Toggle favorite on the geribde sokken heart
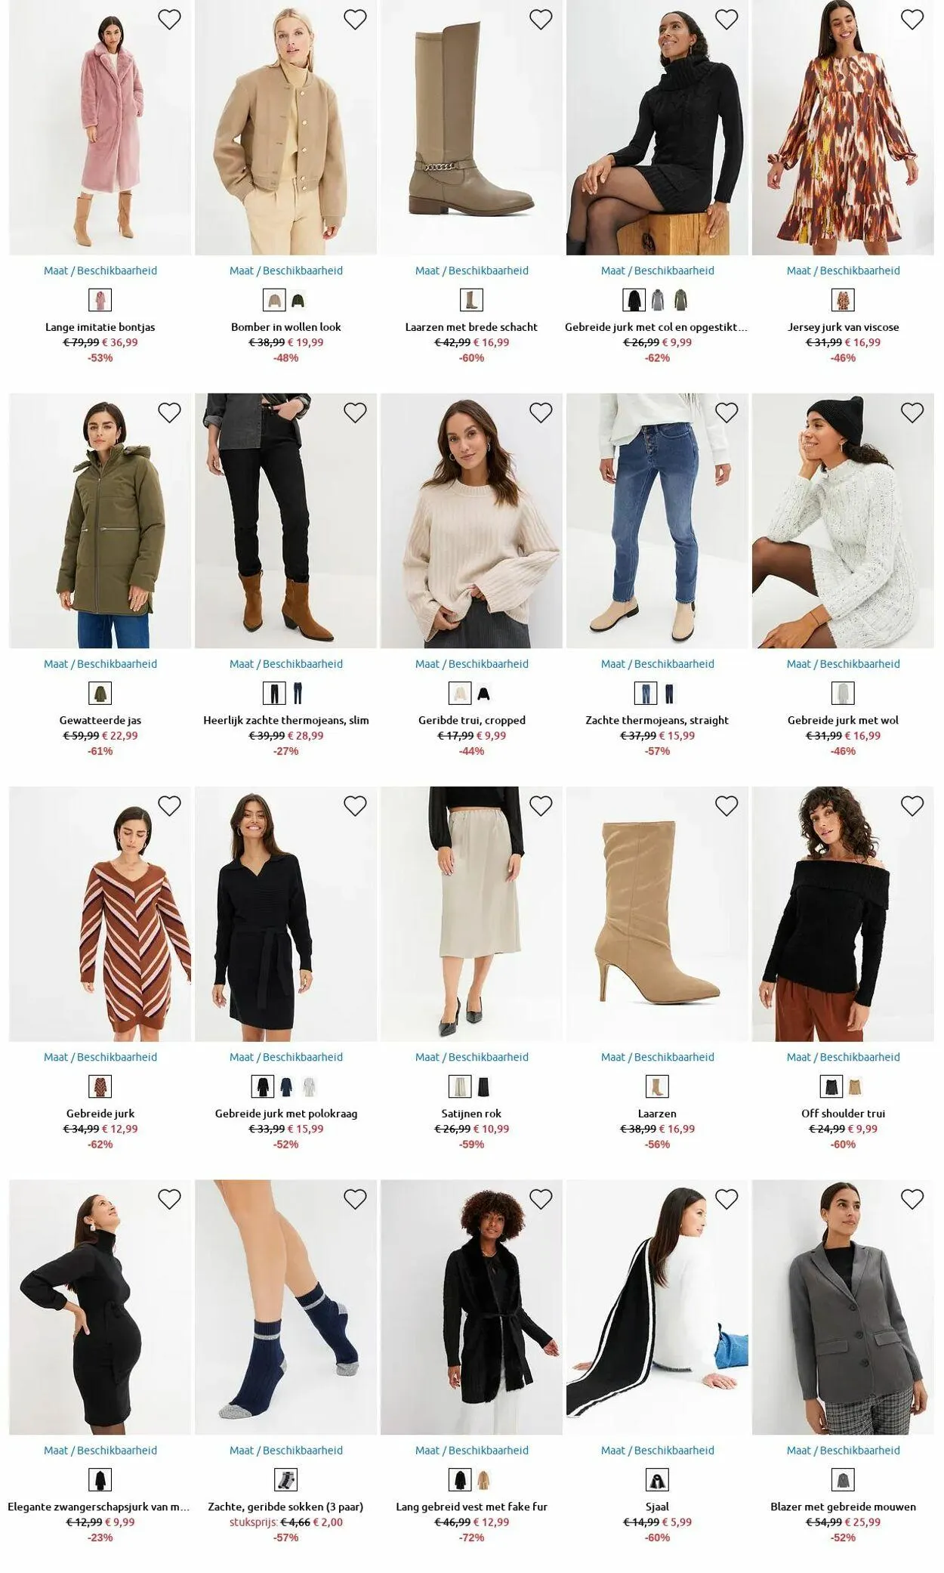The height and width of the screenshot is (1573, 944). coord(355,1199)
